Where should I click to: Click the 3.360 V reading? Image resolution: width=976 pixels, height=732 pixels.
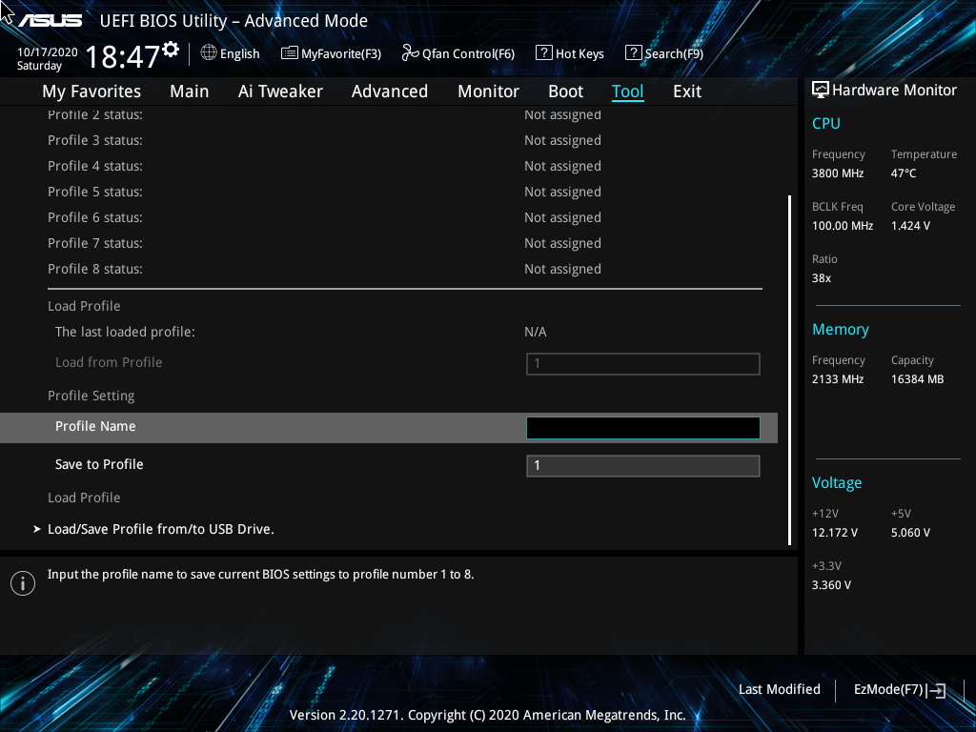[831, 585]
